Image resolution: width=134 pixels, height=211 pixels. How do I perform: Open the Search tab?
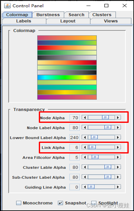pyautogui.click(x=76, y=15)
